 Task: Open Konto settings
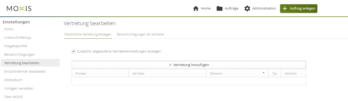pyautogui.click(x=9, y=29)
